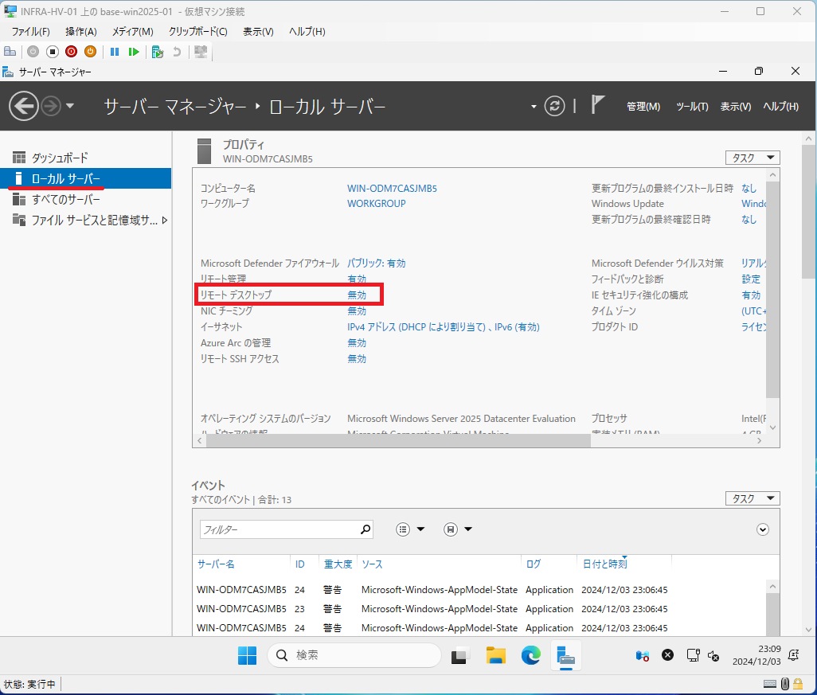Open the プロパティ タスク dropdown
Image resolution: width=817 pixels, height=695 pixels.
[752, 158]
